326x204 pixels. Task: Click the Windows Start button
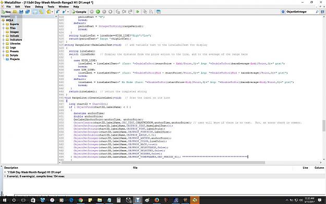pyautogui.click(x=4, y=200)
